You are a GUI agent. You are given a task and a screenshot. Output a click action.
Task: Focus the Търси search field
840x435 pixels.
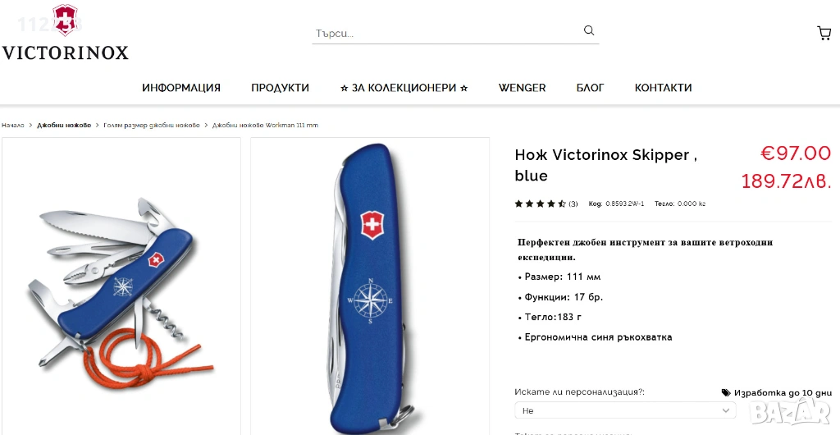tap(447, 33)
